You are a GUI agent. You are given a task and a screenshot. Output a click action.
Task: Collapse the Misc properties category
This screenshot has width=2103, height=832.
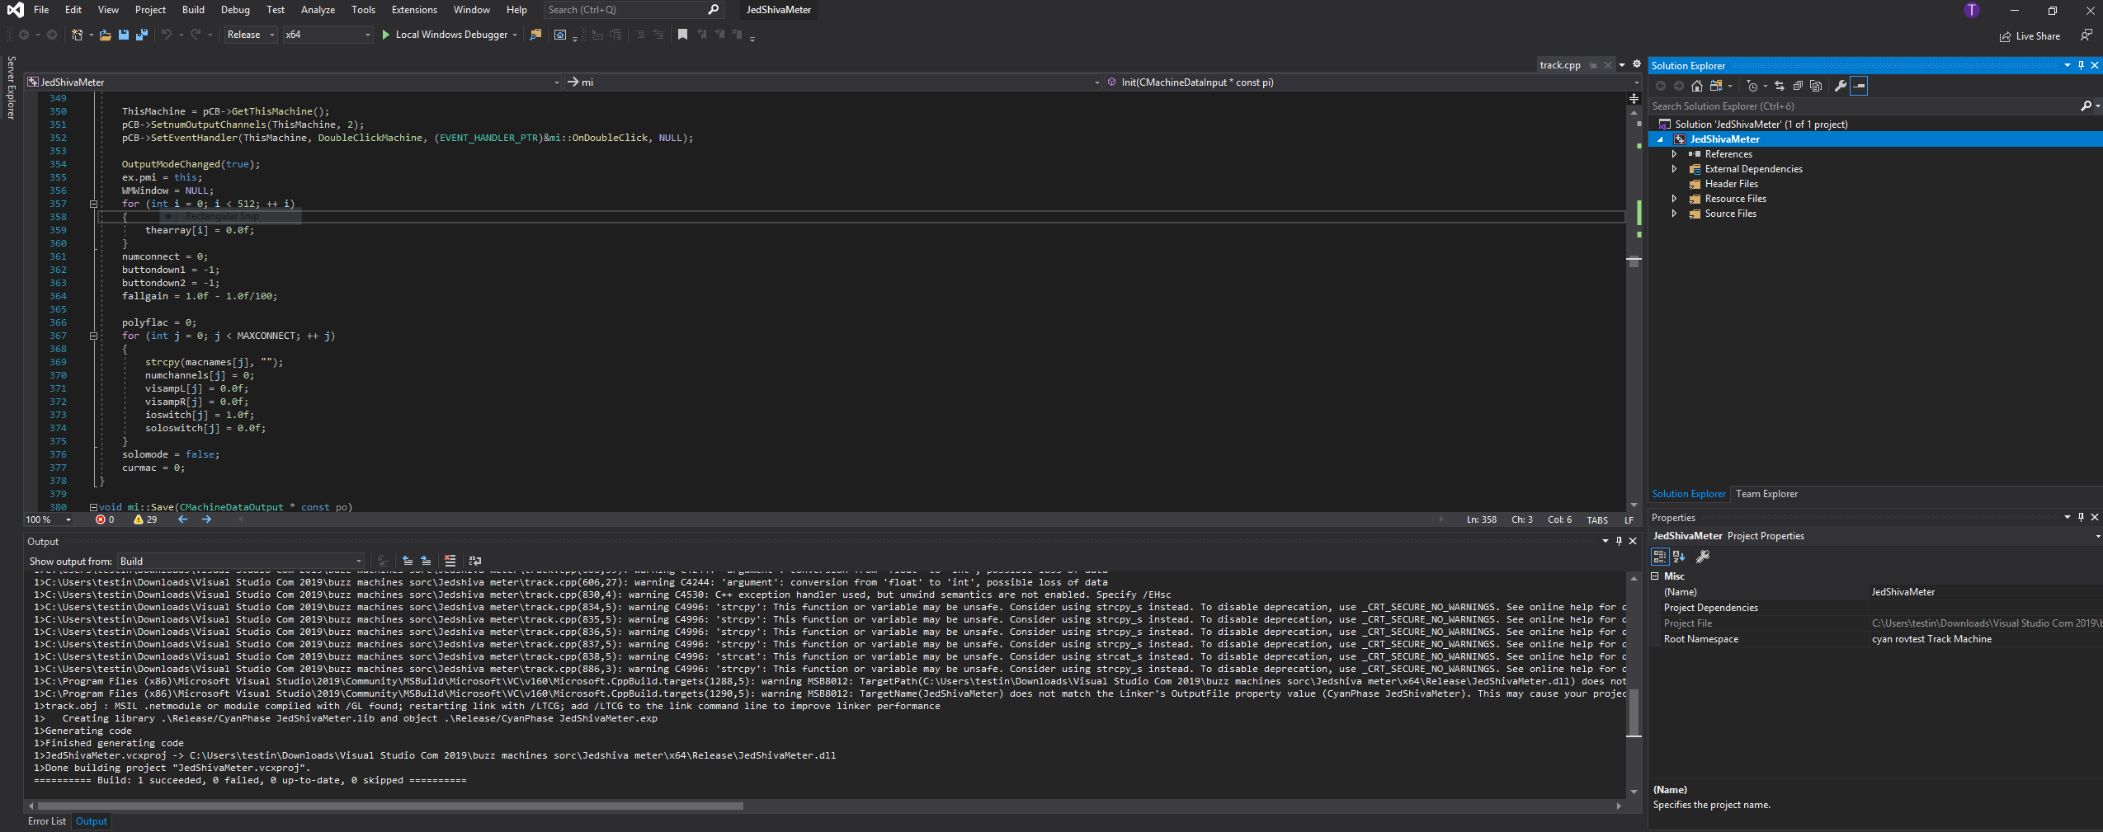tap(1655, 576)
